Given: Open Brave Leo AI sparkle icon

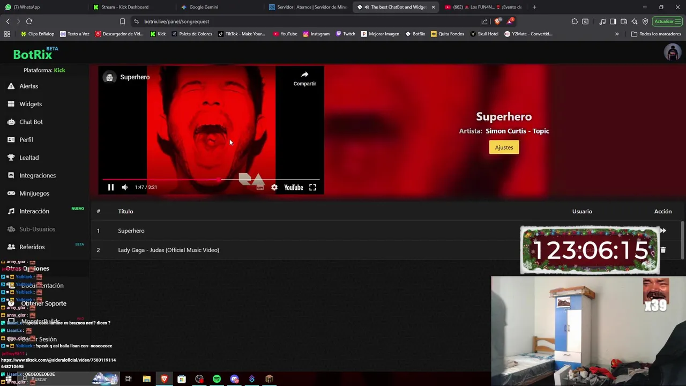Looking at the screenshot, I should [x=635, y=21].
